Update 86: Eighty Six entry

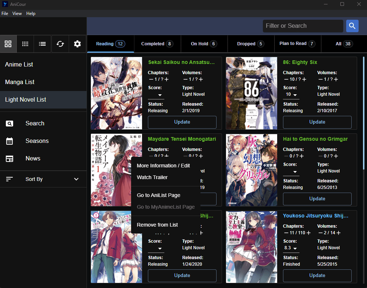point(317,122)
